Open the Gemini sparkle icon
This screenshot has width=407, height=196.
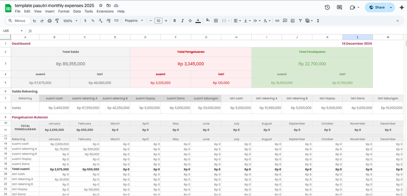tap(402, 8)
